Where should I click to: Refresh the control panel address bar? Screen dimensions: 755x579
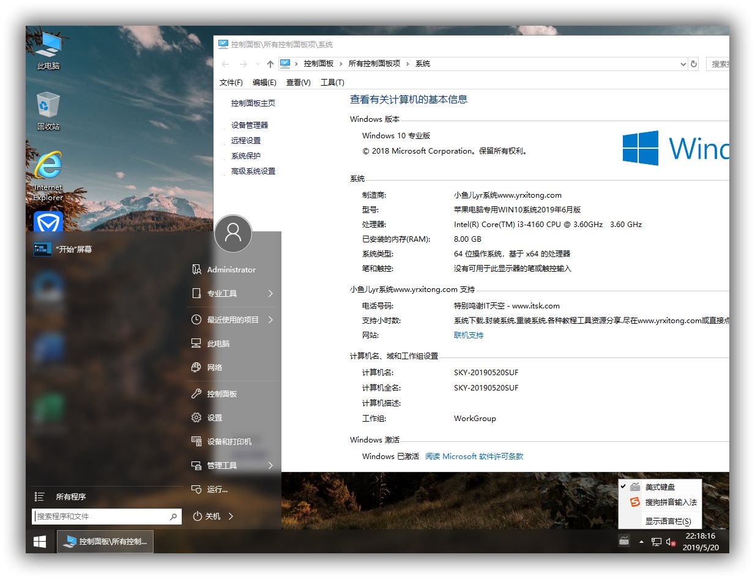(694, 64)
